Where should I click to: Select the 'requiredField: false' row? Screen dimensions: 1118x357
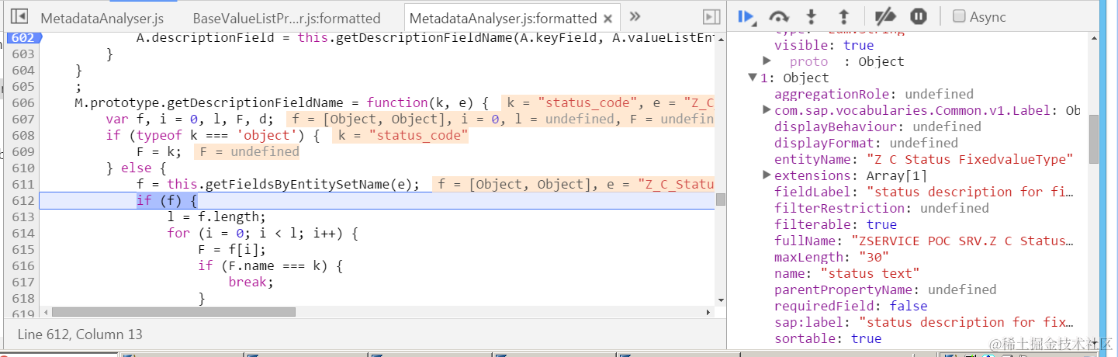[x=850, y=306]
